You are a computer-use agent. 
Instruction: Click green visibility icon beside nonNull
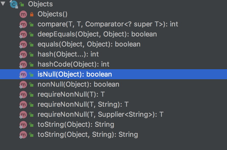(x=31, y=85)
